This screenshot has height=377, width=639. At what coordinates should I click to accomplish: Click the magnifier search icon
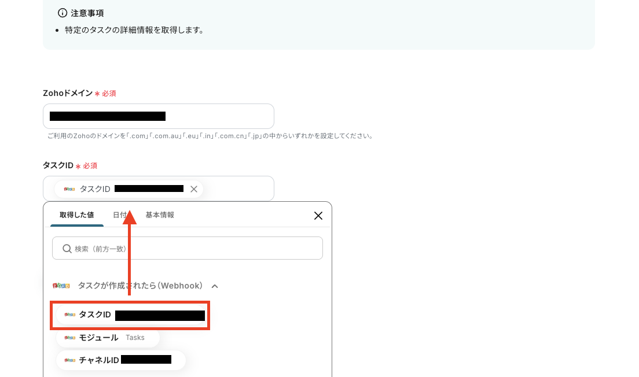(67, 249)
